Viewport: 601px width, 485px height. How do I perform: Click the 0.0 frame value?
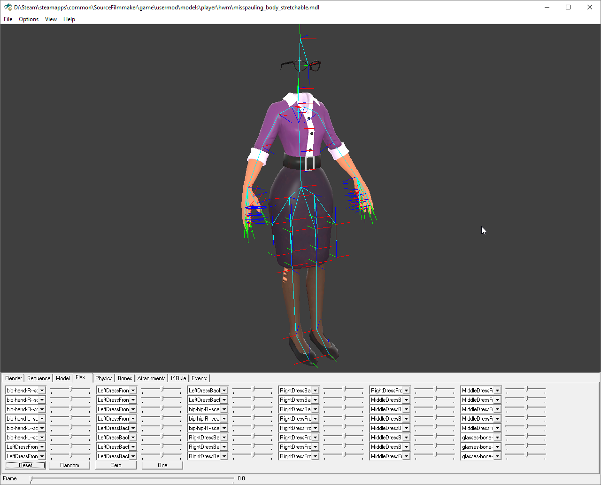[241, 479]
